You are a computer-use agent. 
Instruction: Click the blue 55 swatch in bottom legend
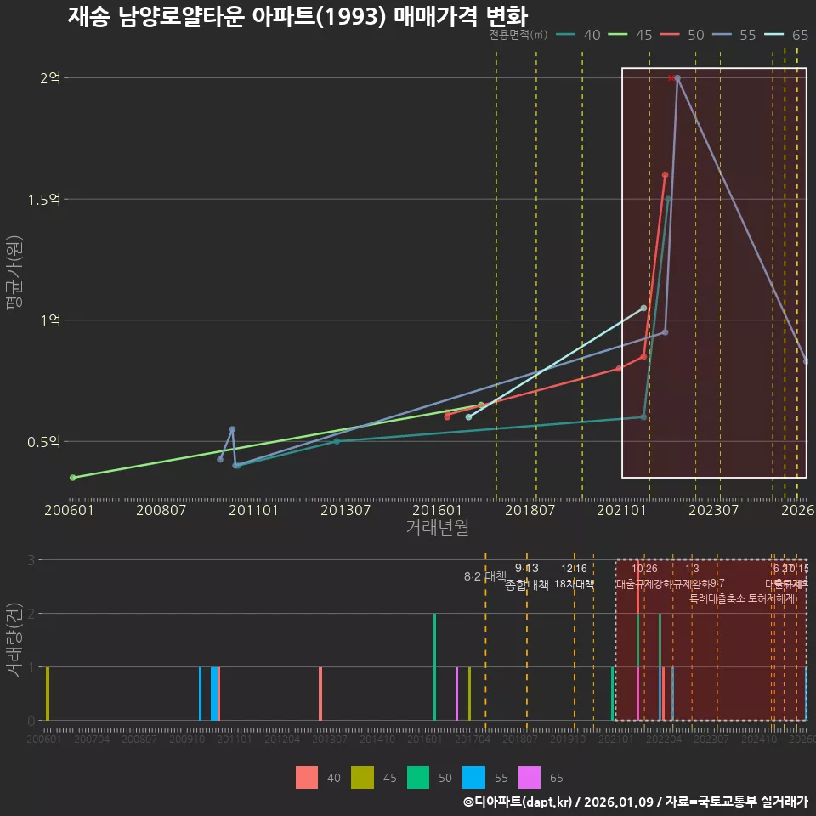pyautogui.click(x=473, y=778)
